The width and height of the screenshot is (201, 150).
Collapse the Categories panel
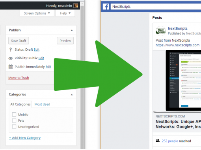point(72,95)
